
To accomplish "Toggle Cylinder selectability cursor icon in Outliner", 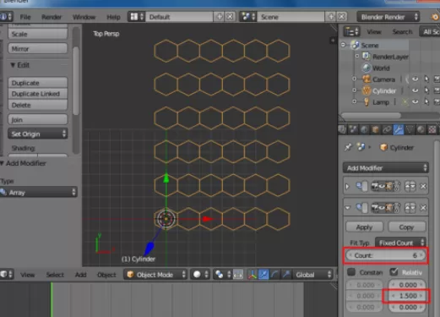I will pos(426,90).
